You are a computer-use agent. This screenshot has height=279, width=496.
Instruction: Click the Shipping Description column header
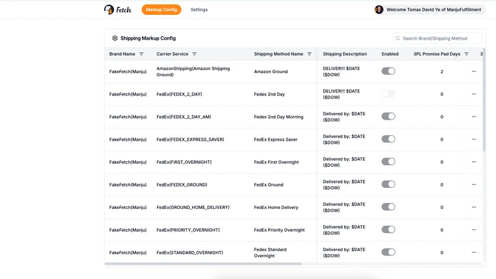pyautogui.click(x=345, y=54)
